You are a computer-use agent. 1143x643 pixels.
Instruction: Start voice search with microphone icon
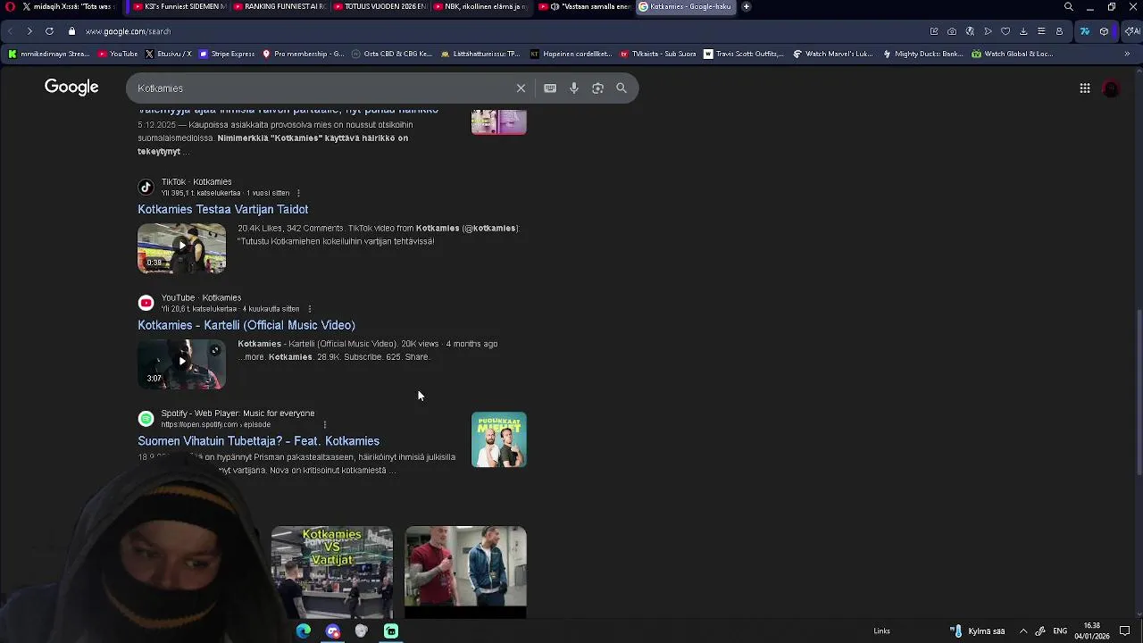pyautogui.click(x=574, y=88)
